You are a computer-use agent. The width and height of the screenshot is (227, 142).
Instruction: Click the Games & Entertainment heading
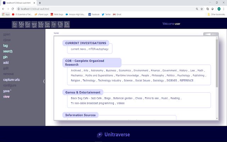click(83, 92)
